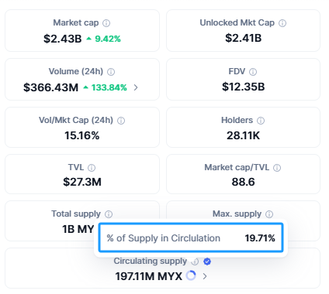This screenshot has height=294, width=329.
Task: Click the TVL info icon
Action: point(92,168)
